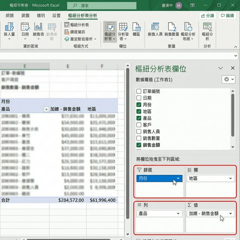Viewport: 240px width, 240px height.
Task: Click the comments button 鑑續
Action: tap(227, 16)
